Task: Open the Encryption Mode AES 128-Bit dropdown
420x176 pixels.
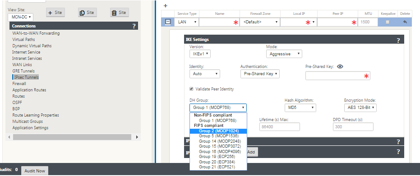Action: [360, 108]
